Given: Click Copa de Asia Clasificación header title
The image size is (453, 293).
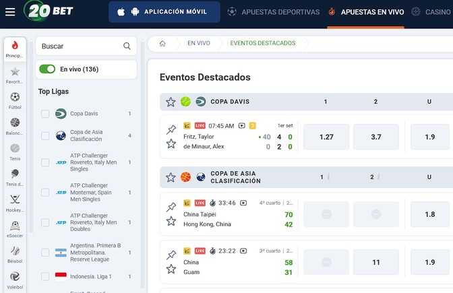Looking at the screenshot, I should coord(235,177).
